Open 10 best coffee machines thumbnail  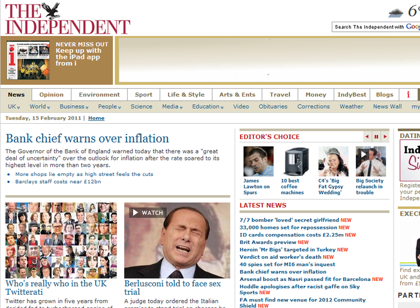(x=296, y=161)
